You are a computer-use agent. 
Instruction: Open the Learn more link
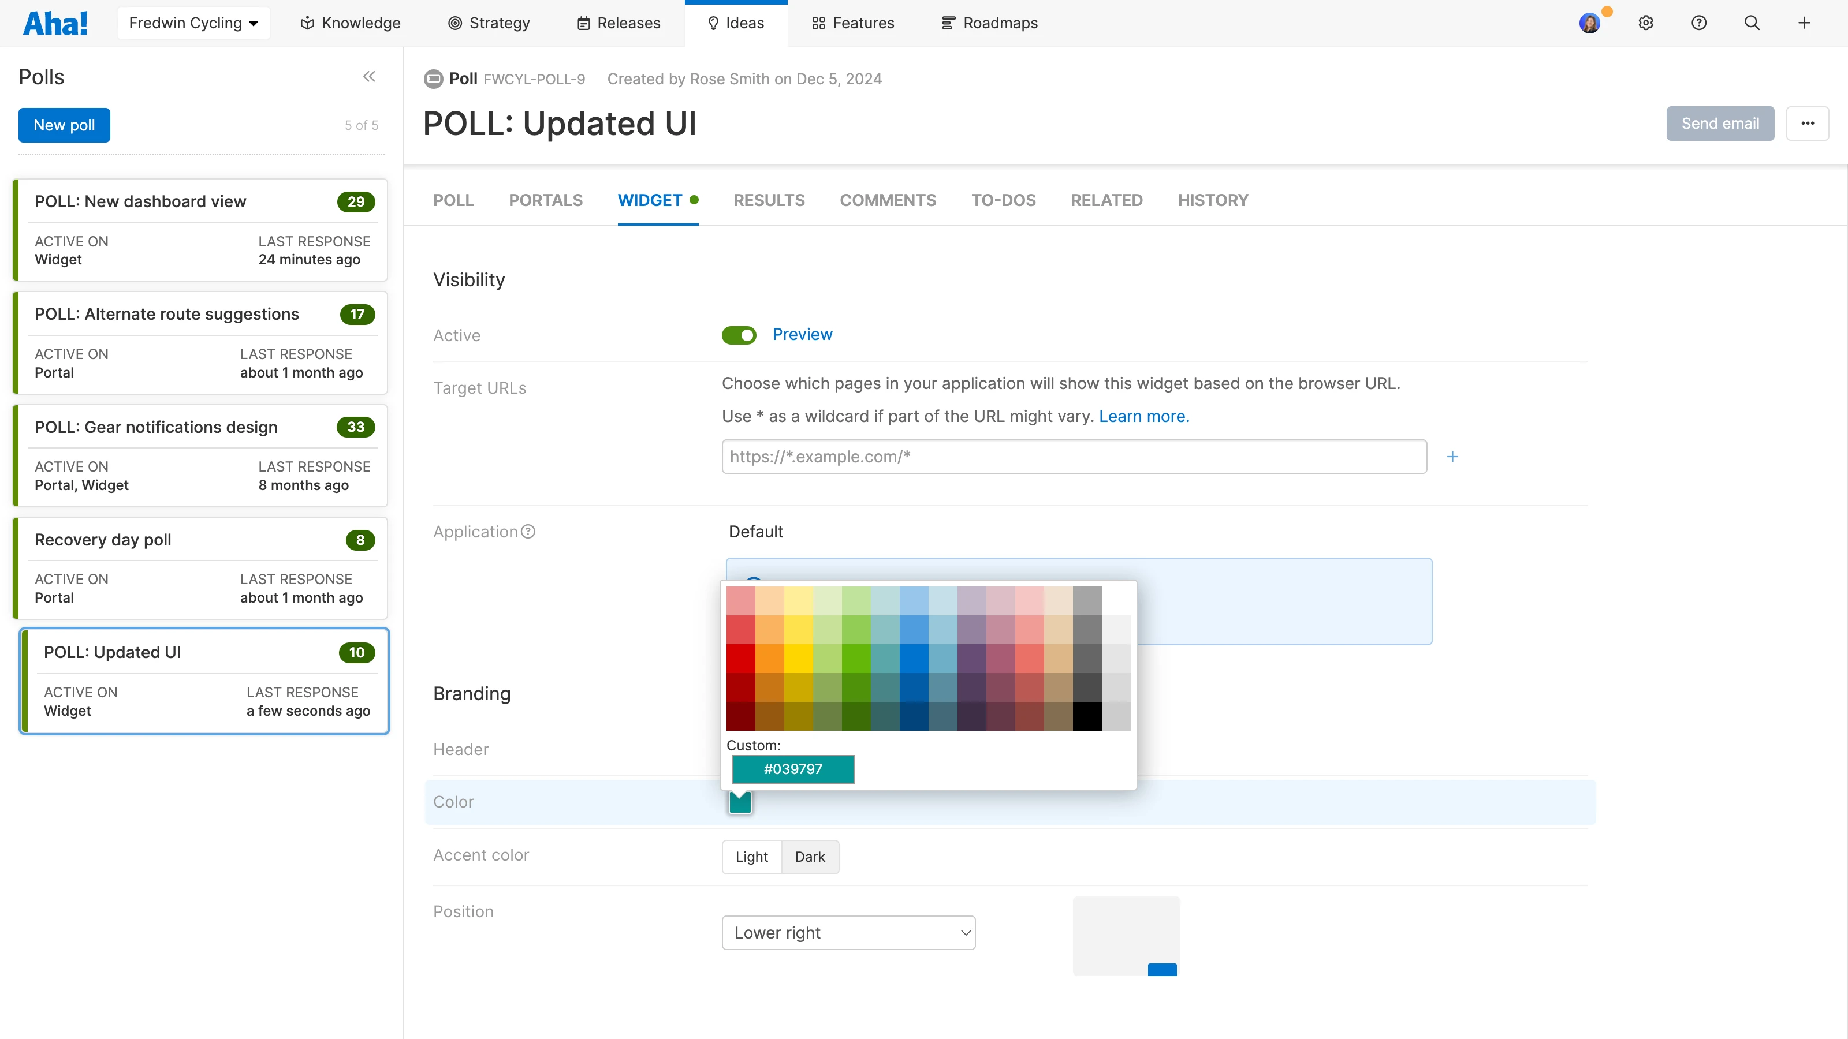click(x=1143, y=417)
